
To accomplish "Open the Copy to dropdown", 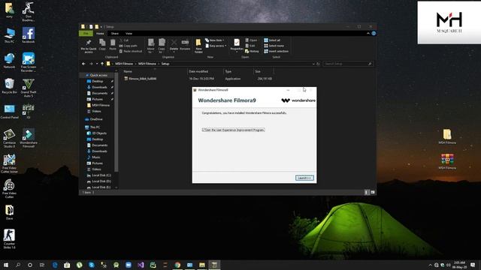I will tap(162, 46).
